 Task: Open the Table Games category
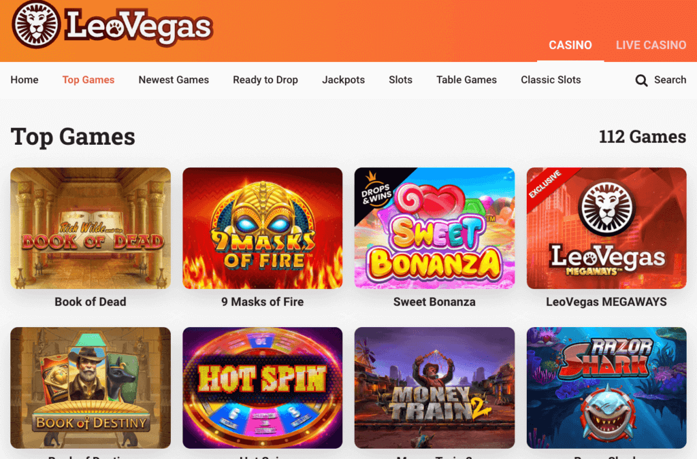[x=466, y=80]
